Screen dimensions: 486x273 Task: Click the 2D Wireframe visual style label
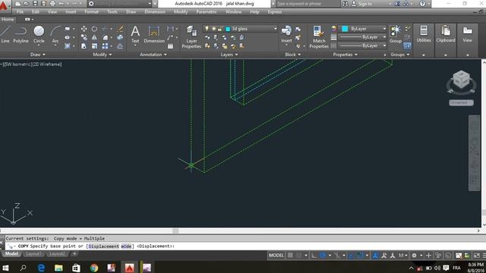pyautogui.click(x=46, y=64)
